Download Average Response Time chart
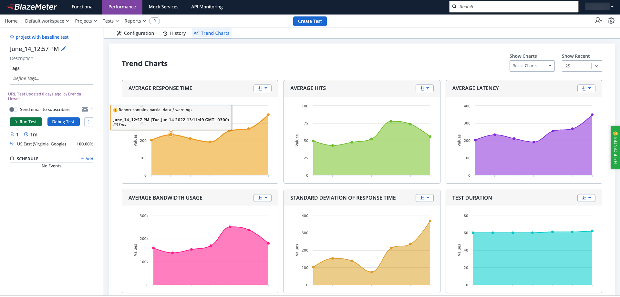Image resolution: width=620 pixels, height=297 pixels. pyautogui.click(x=263, y=88)
